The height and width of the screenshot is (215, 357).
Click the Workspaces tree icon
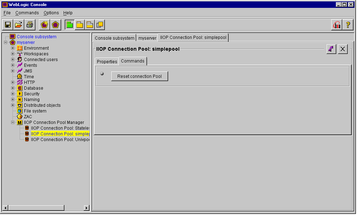pos(20,54)
